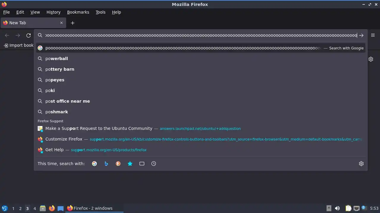Screen dimensions: 380x213
Task: Click Import bookmarks toolbar button
Action: point(19,45)
